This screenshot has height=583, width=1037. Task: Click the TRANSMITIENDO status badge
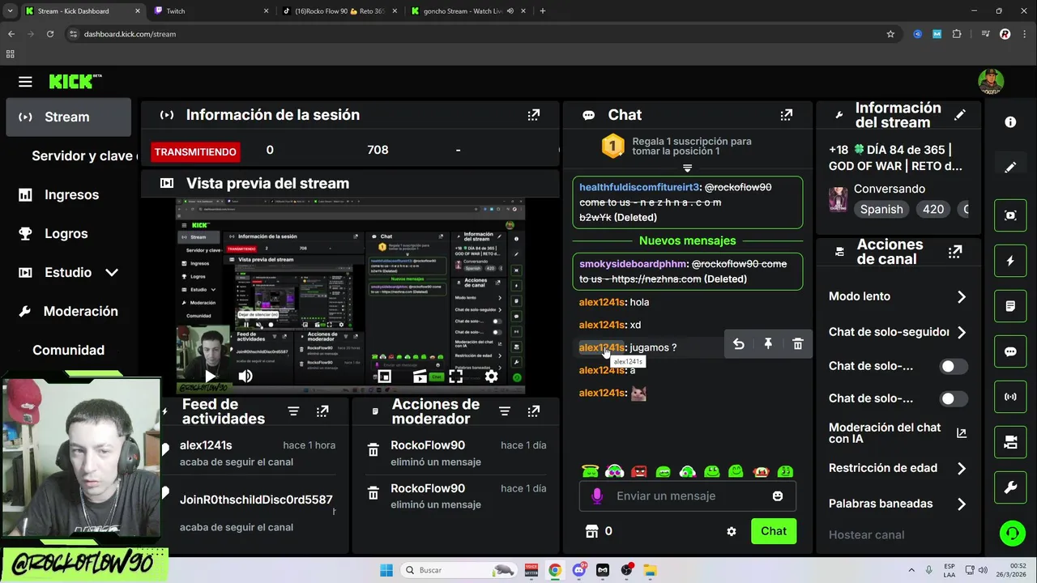click(195, 151)
